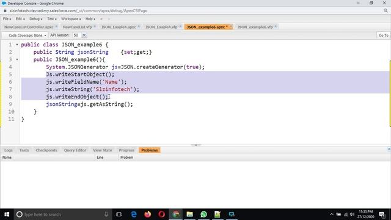Open the Query Editor panel tab
391x220 pixels.
pyautogui.click(x=75, y=150)
